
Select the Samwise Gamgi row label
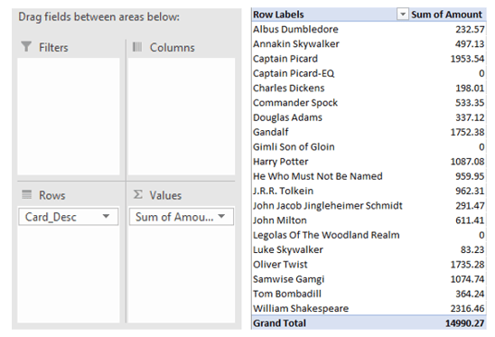[x=288, y=279]
